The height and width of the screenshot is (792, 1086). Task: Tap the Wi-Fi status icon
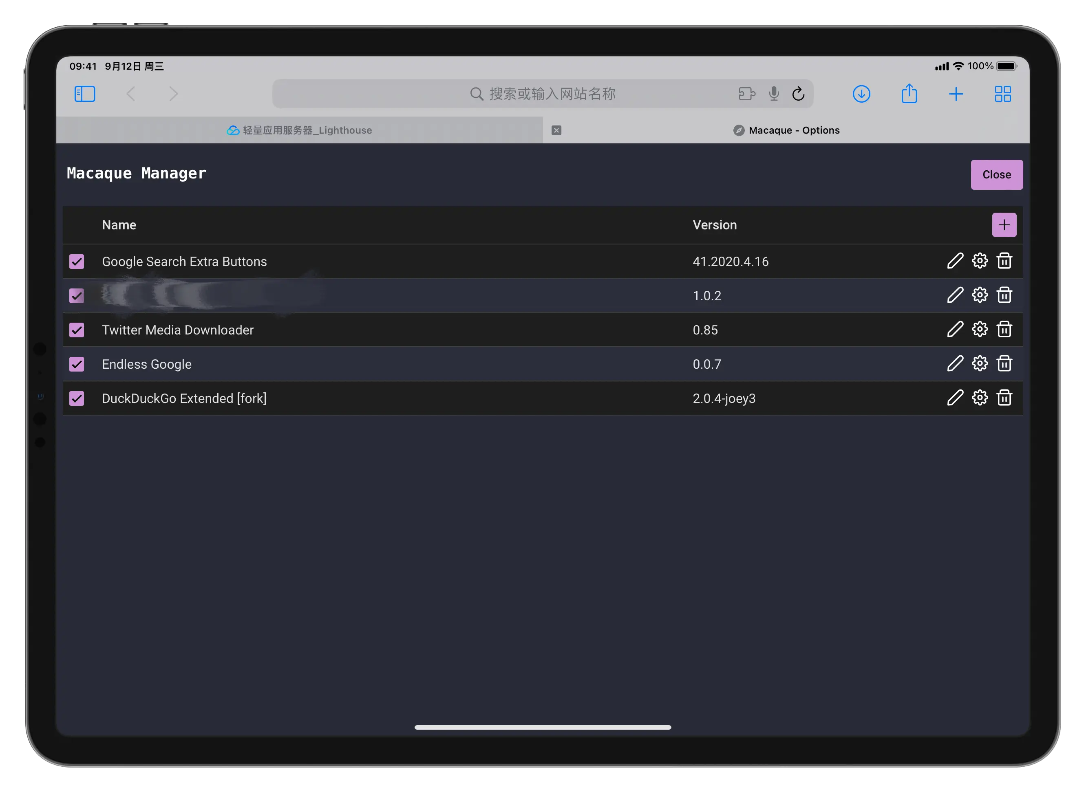tap(958, 66)
